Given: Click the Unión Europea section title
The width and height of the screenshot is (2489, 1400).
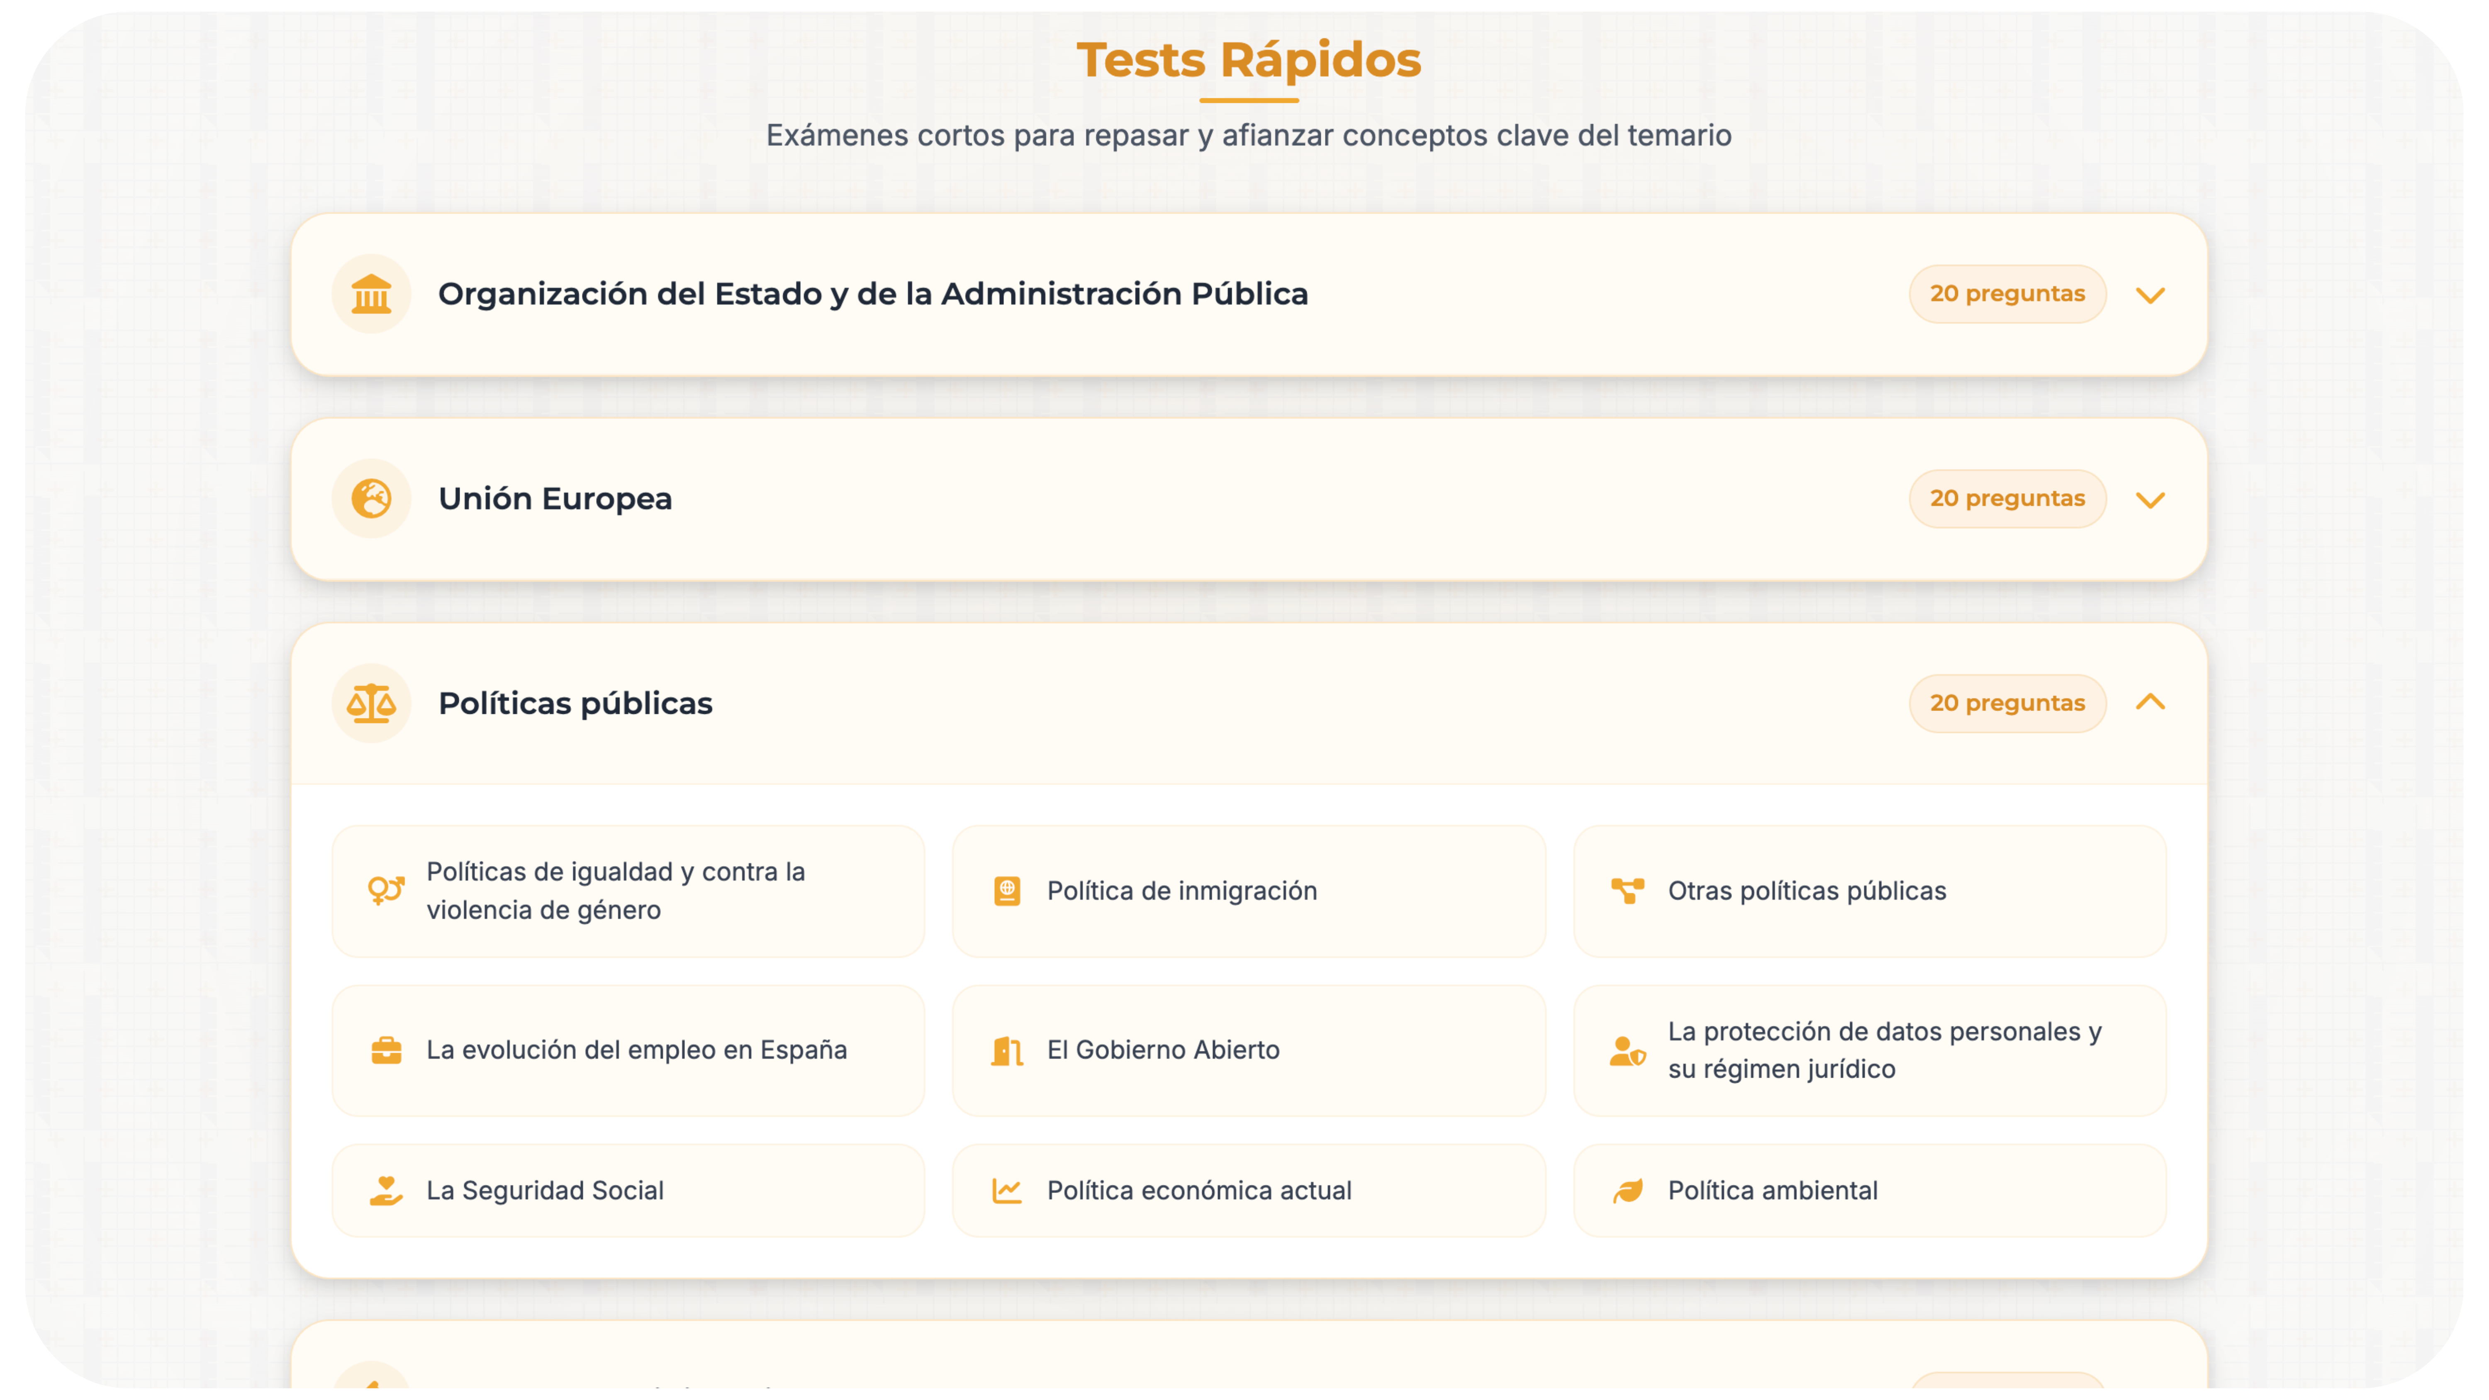Looking at the screenshot, I should pos(555,499).
